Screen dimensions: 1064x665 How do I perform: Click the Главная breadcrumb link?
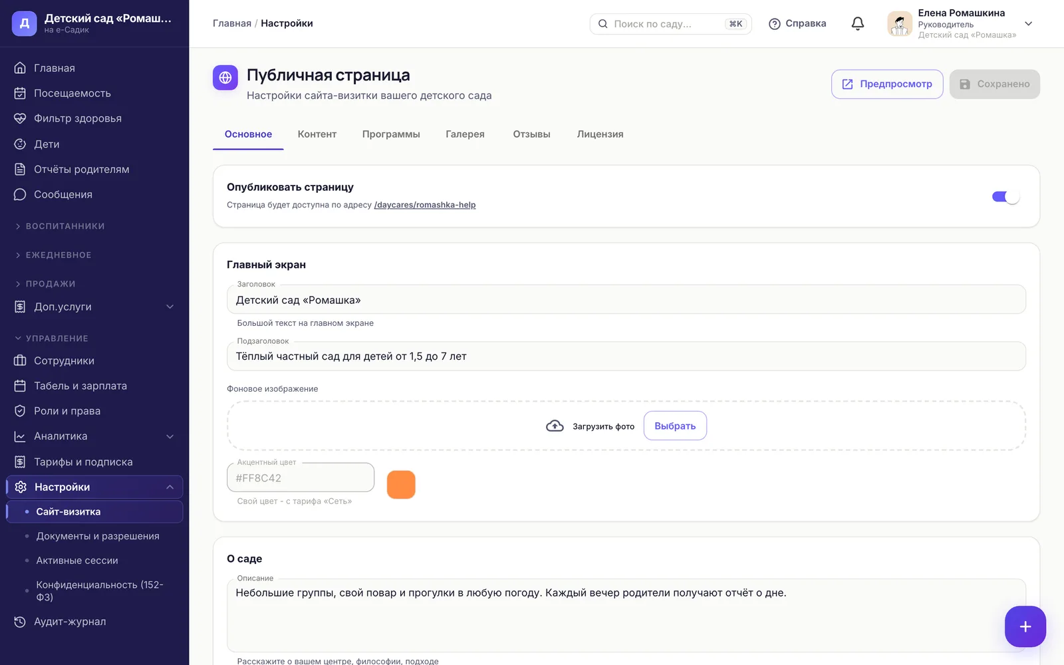(232, 23)
